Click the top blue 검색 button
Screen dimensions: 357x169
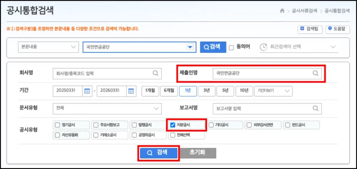click(213, 47)
